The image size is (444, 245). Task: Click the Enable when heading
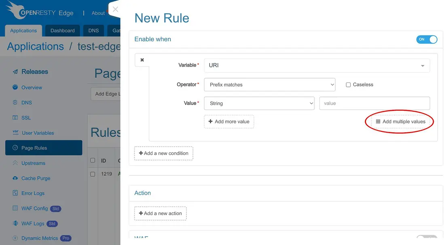[x=152, y=39]
